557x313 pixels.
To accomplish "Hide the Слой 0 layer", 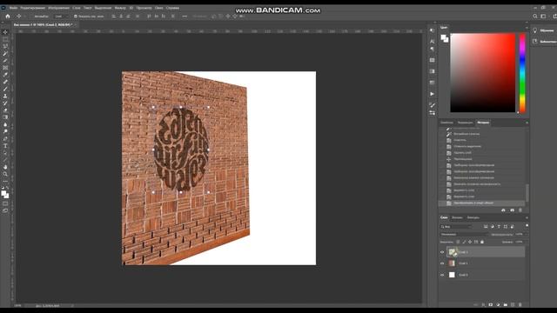I will [x=442, y=275].
